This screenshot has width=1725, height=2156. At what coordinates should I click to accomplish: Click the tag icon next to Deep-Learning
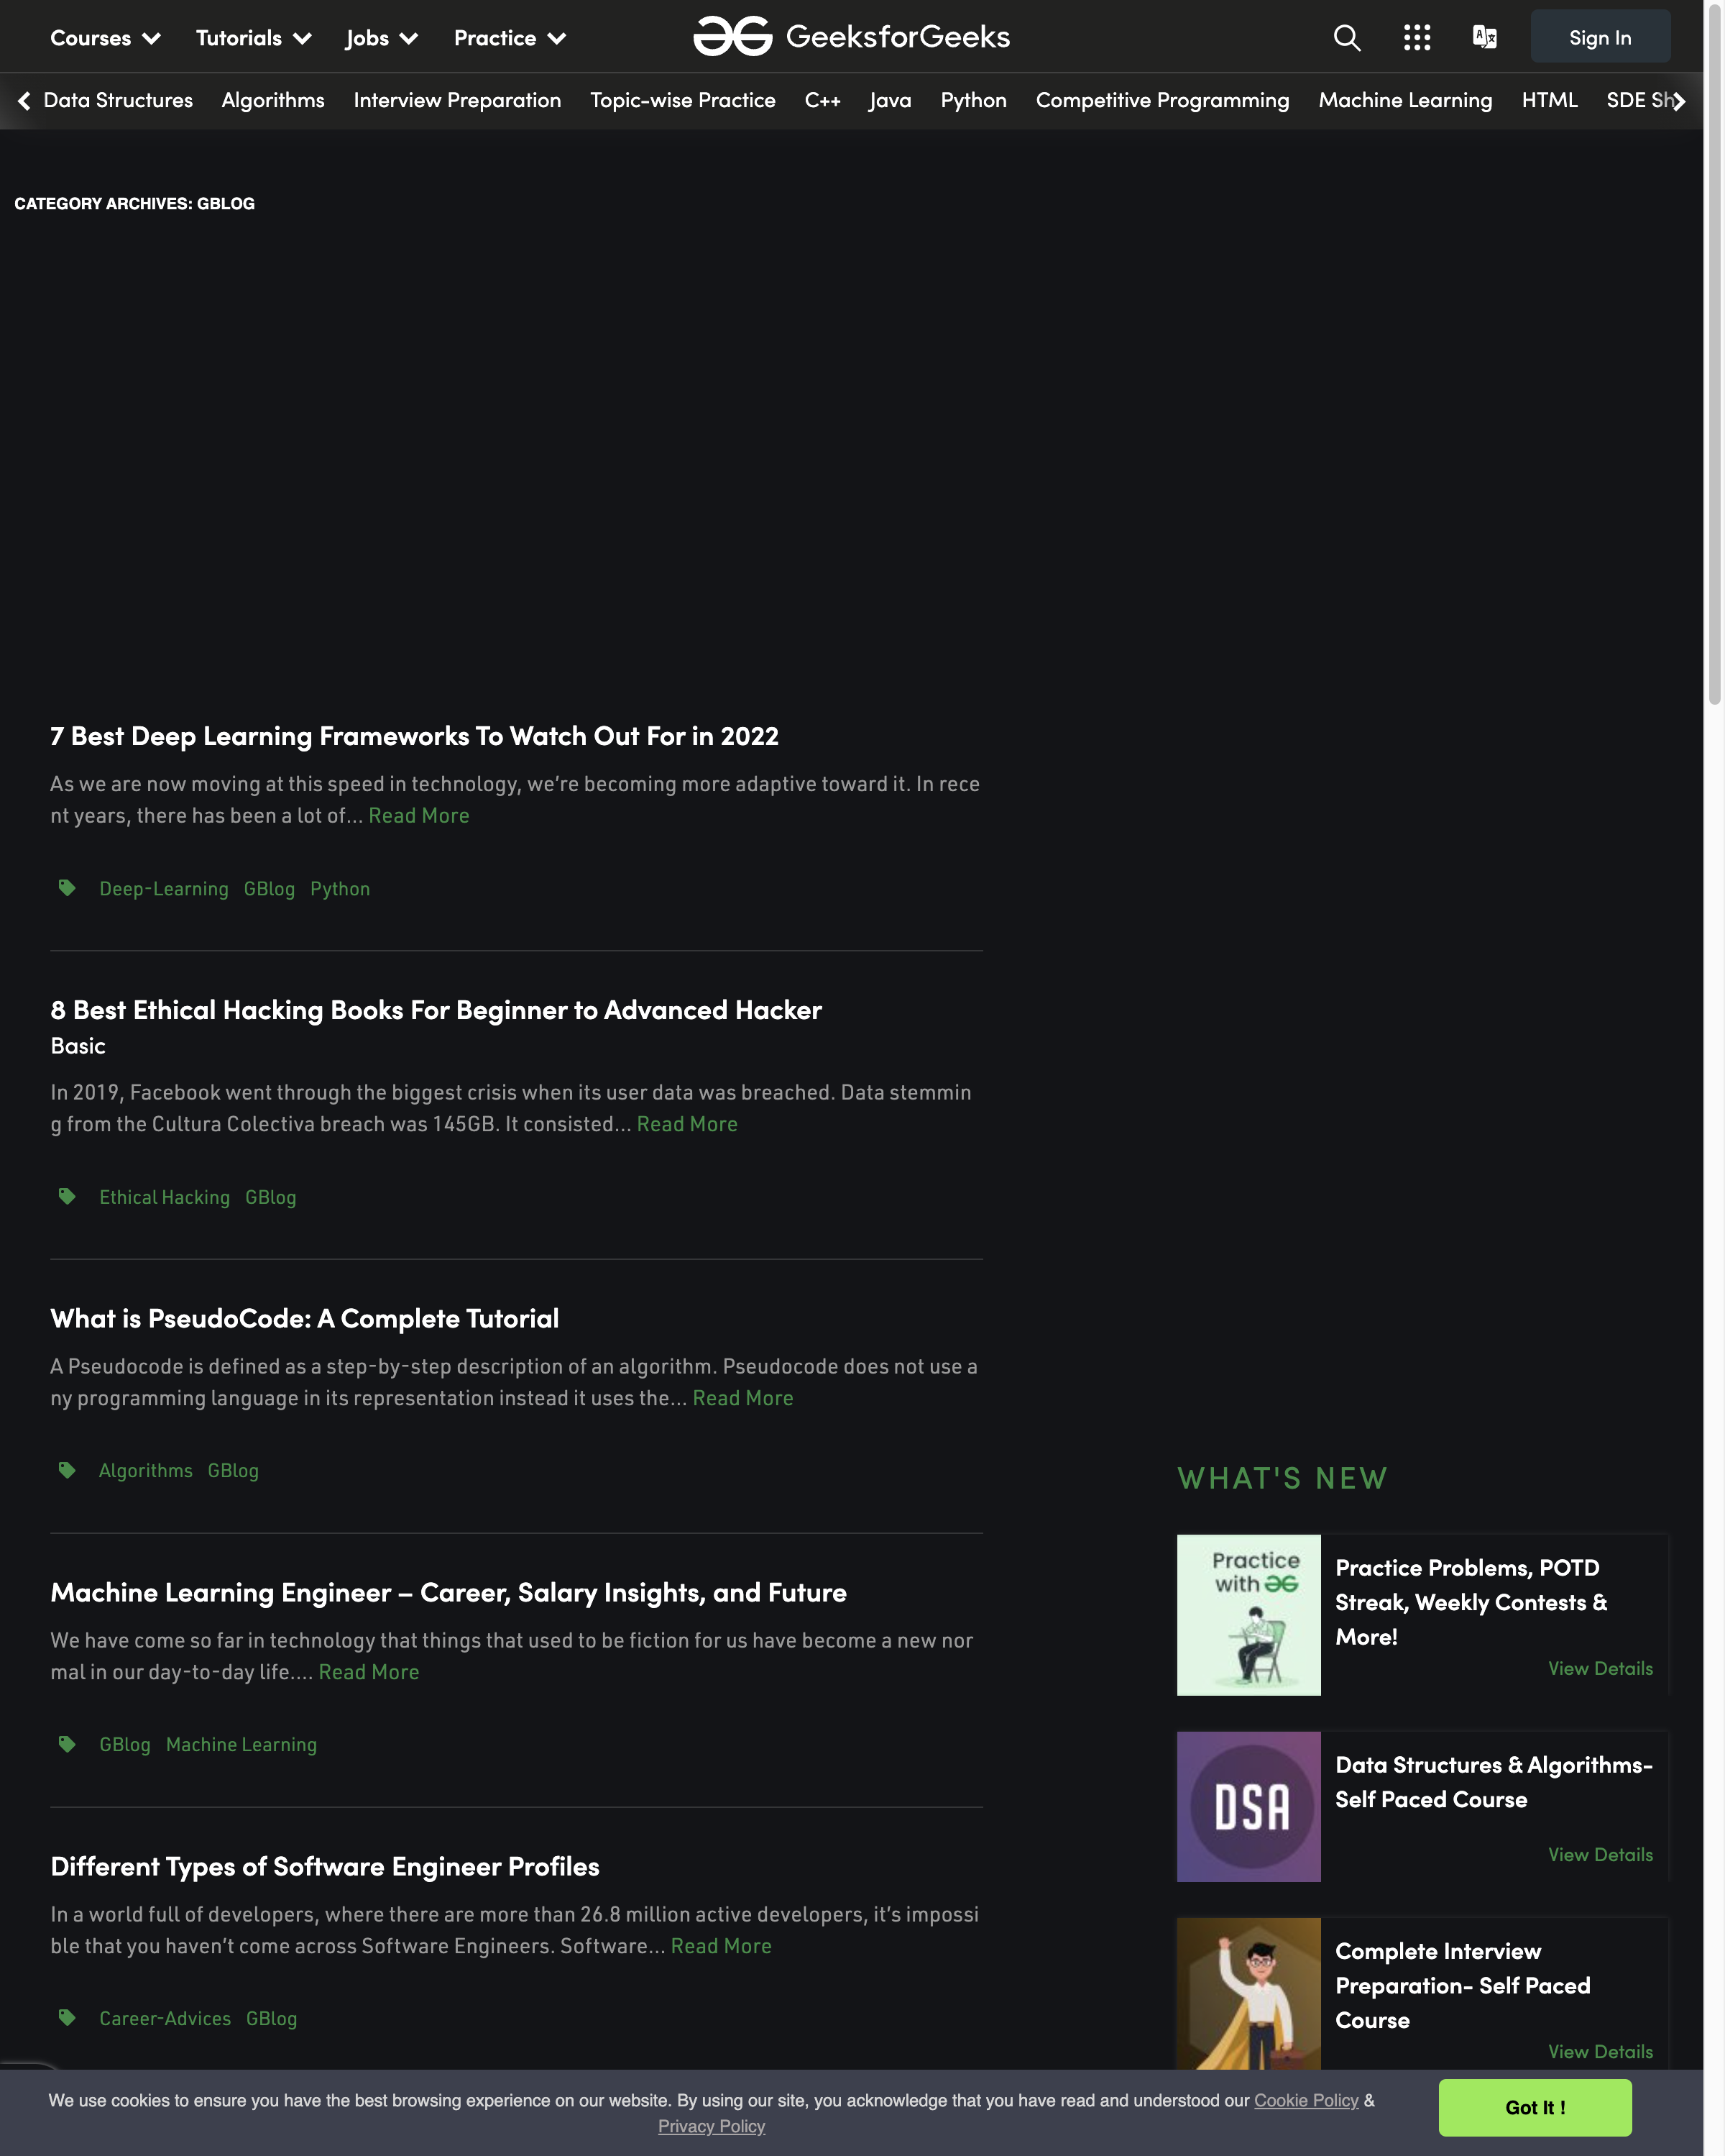coord(65,886)
